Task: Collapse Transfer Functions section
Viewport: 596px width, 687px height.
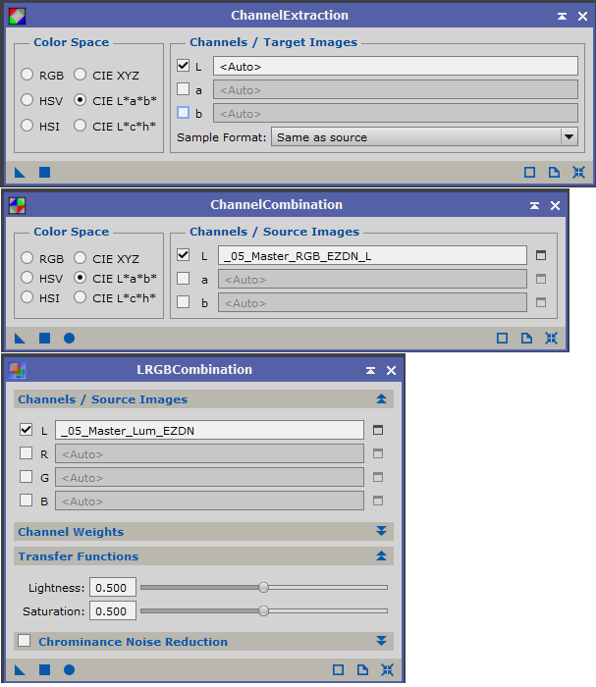Action: (381, 556)
